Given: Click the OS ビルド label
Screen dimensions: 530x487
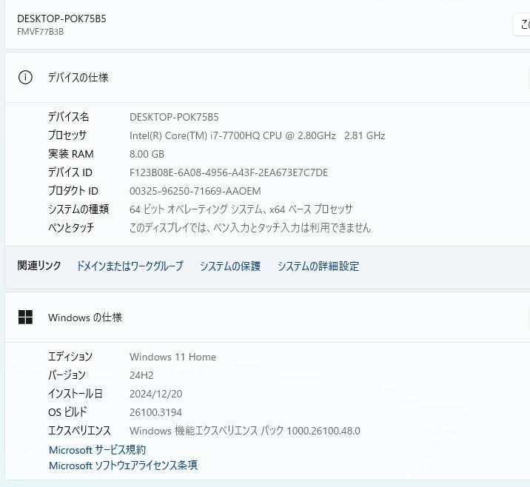Looking at the screenshot, I should (67, 412).
